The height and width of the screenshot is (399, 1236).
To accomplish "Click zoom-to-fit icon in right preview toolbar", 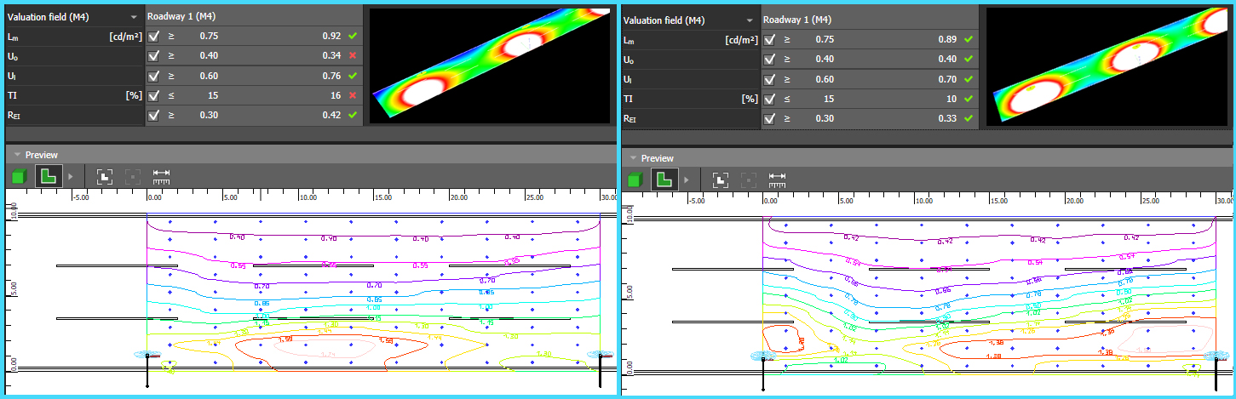I will pyautogui.click(x=721, y=180).
